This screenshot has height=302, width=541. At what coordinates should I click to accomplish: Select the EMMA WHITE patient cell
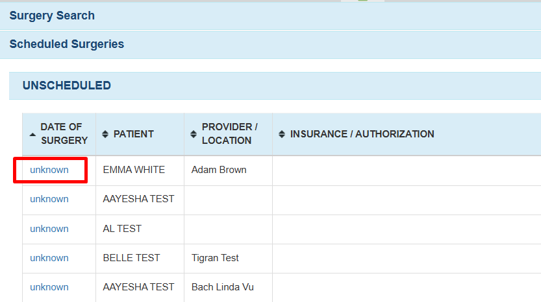point(134,170)
